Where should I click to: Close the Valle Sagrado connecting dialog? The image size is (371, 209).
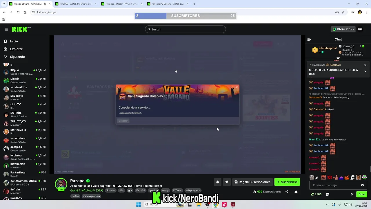[x=237, y=87]
